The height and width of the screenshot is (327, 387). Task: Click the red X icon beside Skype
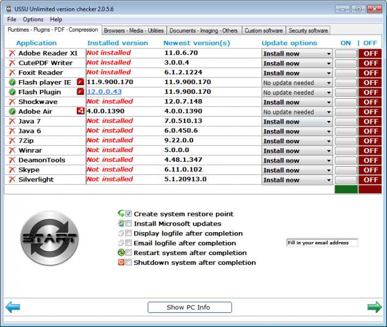pyautogui.click(x=12, y=170)
